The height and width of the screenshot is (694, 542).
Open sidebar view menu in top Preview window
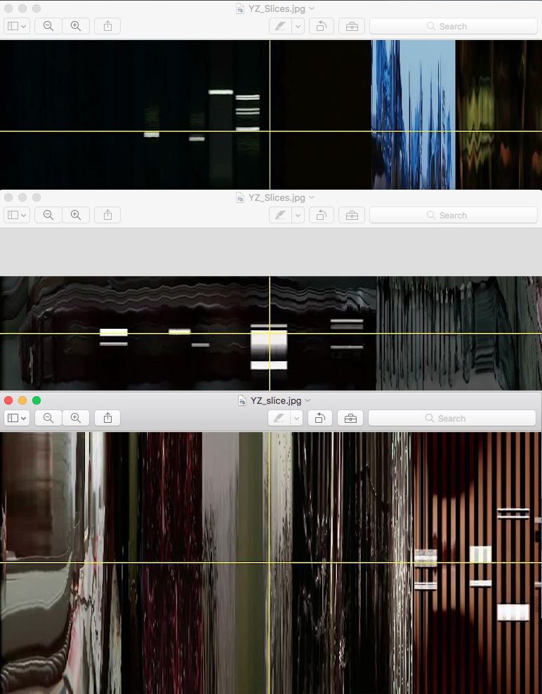(x=17, y=26)
